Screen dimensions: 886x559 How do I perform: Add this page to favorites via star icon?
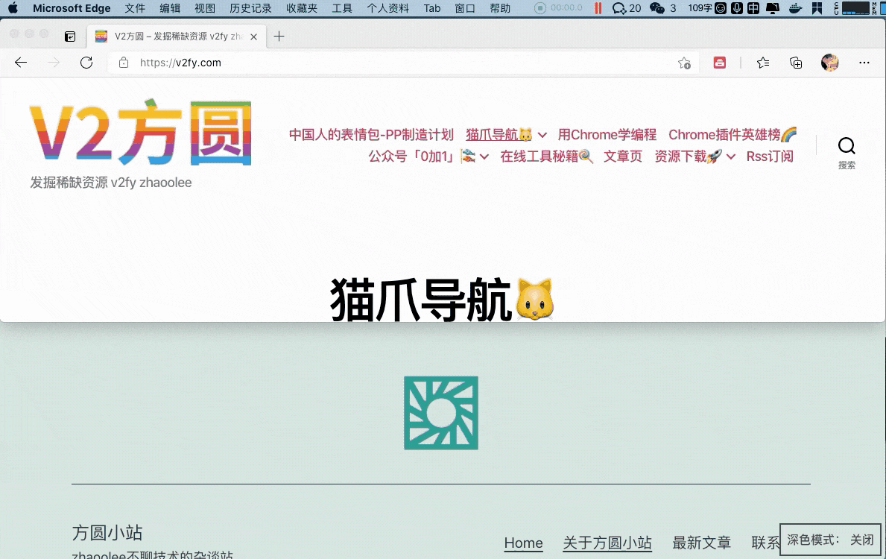[683, 63]
